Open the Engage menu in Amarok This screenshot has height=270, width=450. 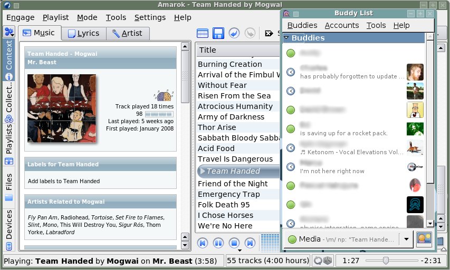pos(21,17)
